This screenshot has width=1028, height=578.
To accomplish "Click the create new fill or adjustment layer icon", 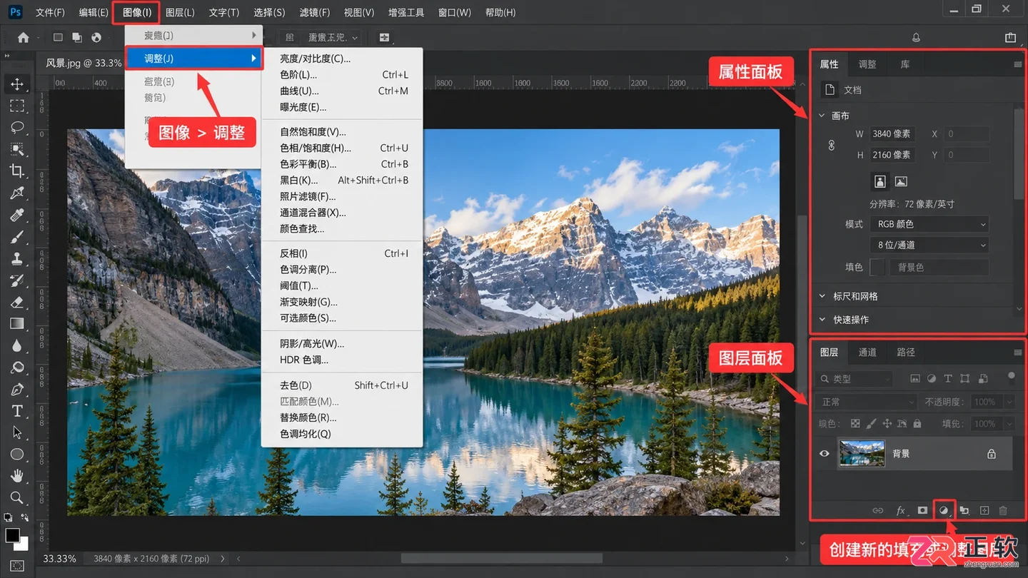I will pyautogui.click(x=943, y=510).
